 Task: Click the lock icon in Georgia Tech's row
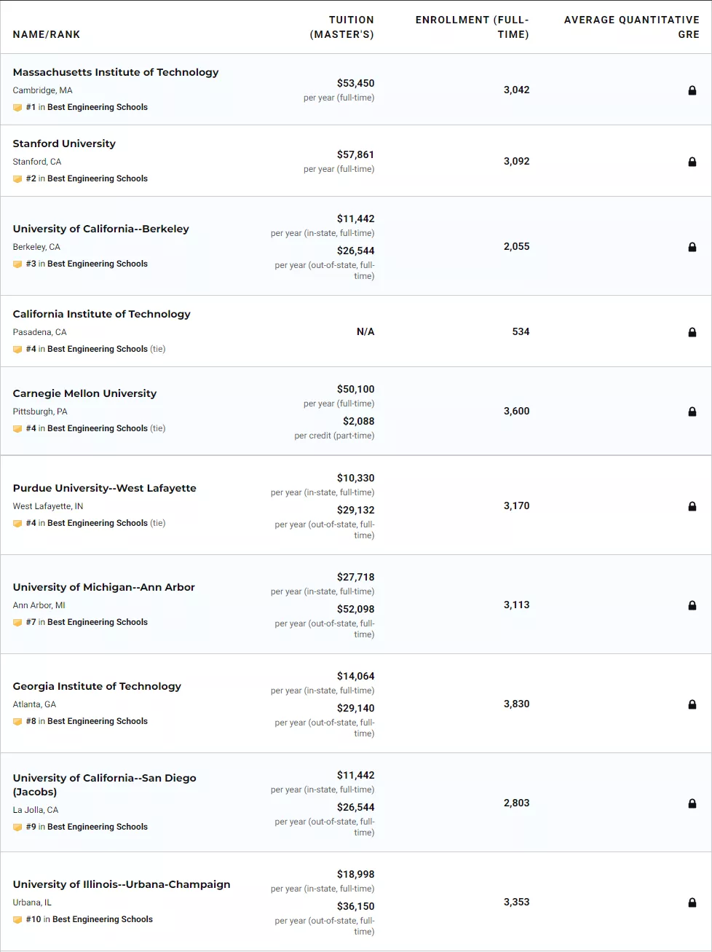coord(692,704)
